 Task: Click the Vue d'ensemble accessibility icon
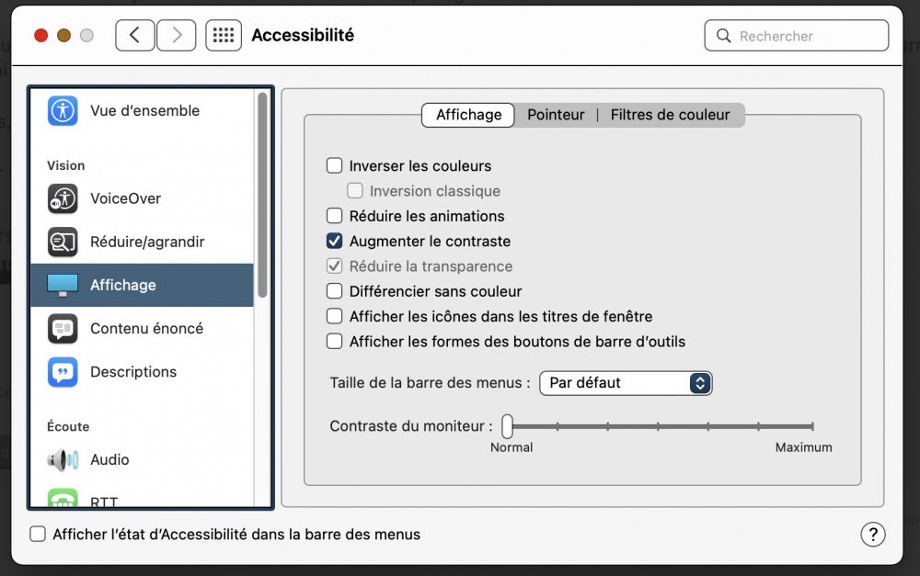(x=63, y=110)
